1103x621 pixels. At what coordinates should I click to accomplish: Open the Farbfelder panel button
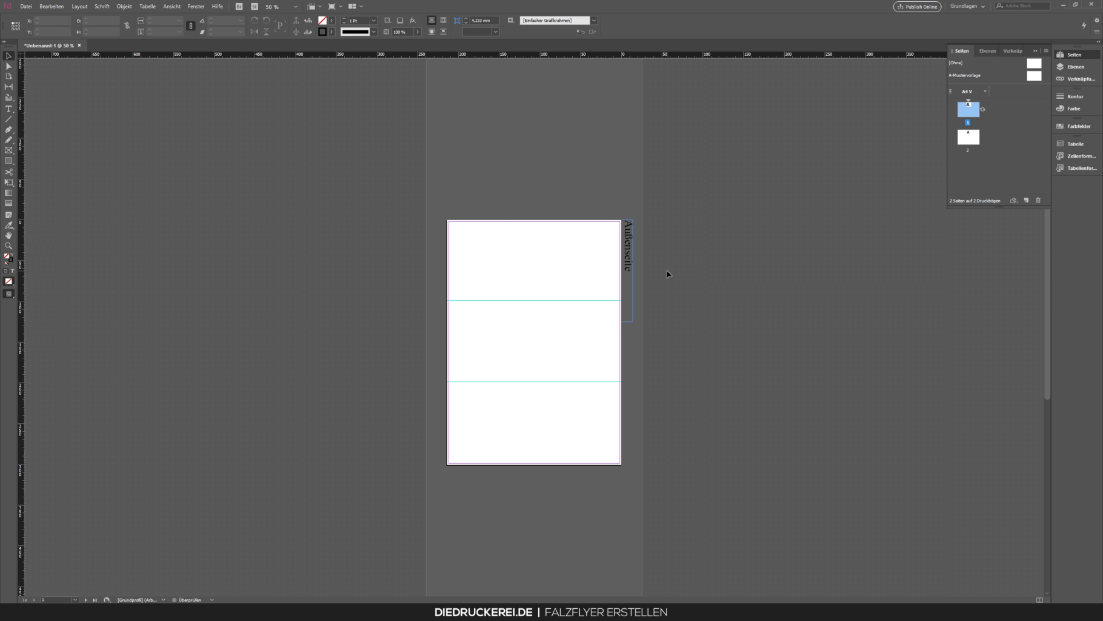1078,126
